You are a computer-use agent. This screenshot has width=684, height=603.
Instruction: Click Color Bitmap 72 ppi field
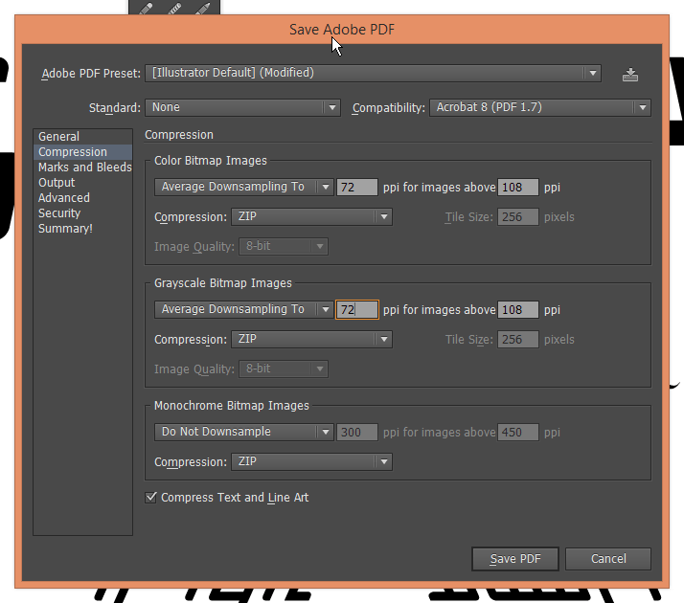click(x=356, y=187)
